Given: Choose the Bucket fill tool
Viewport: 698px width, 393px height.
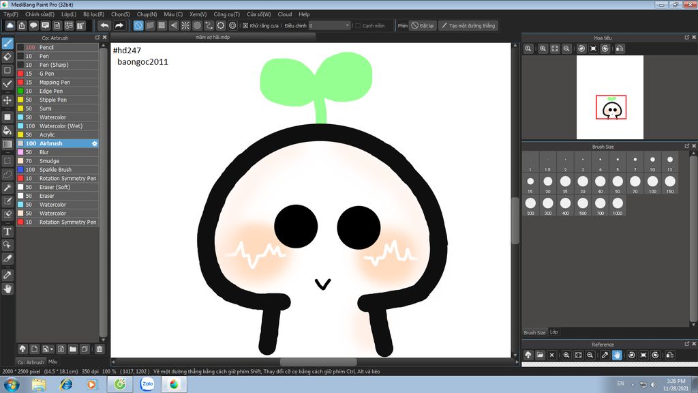Looking at the screenshot, I should coord(7,130).
